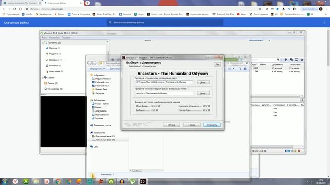Screen dimensions: 330x185
Task: Open the downloads page three-dot menu
Action: (324, 23)
